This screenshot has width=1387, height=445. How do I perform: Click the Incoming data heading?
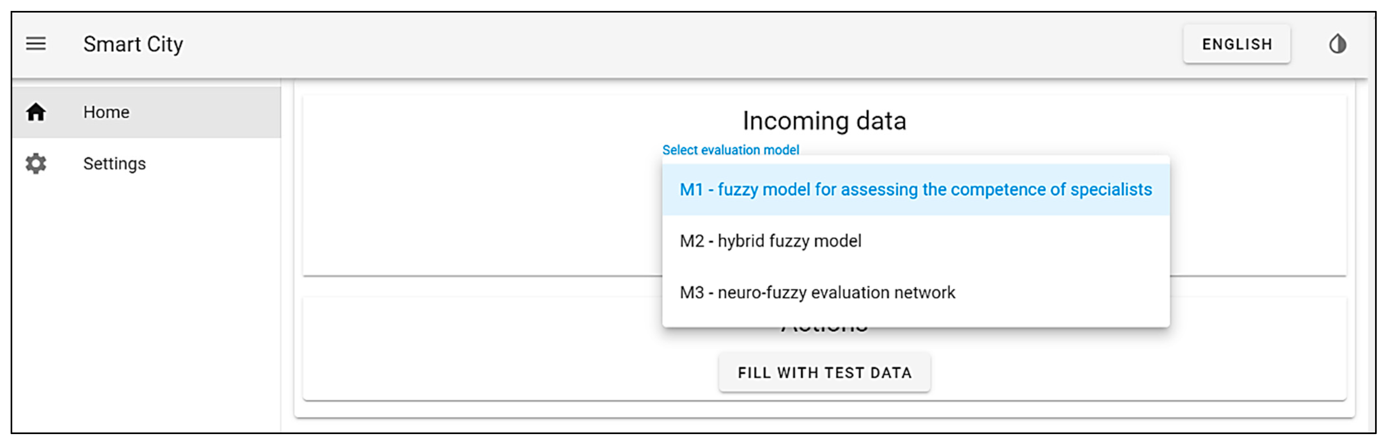(824, 121)
